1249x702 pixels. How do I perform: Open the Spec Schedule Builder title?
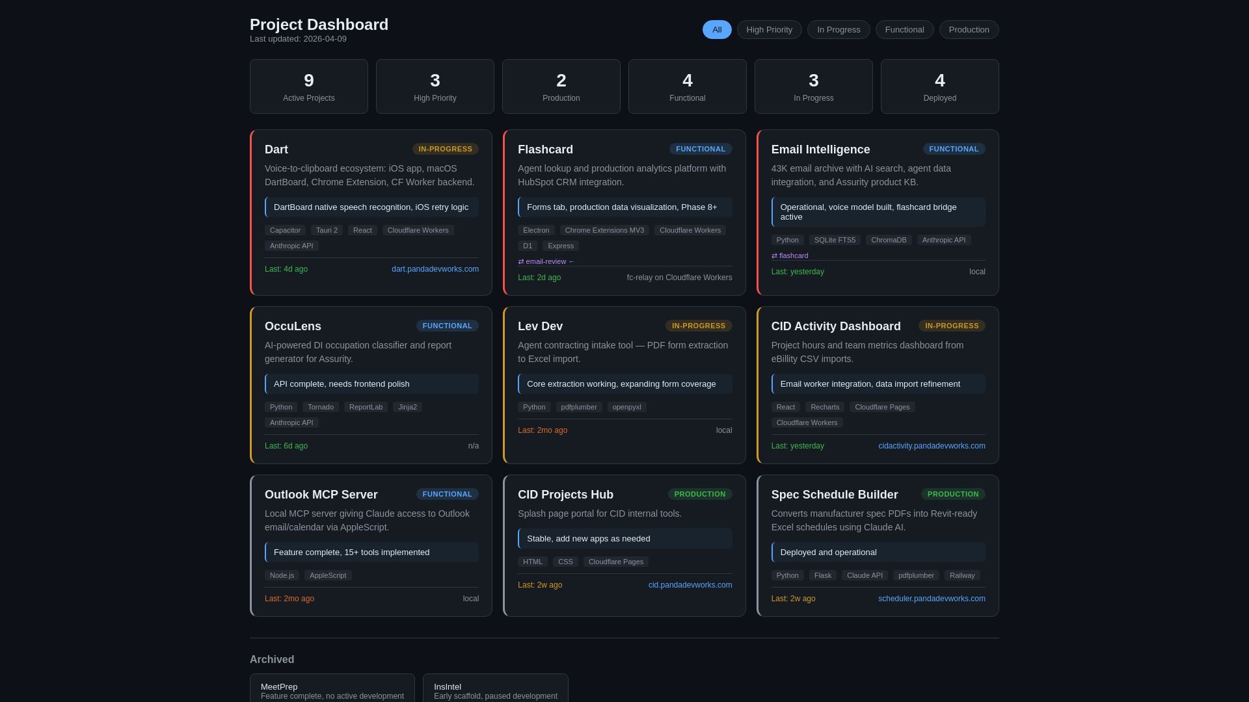pyautogui.click(x=835, y=495)
